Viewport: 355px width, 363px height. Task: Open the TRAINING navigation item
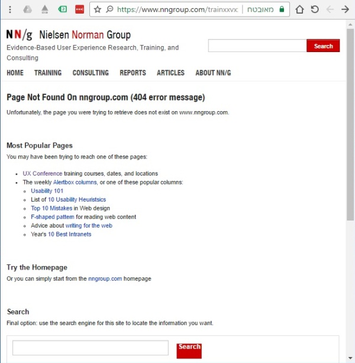click(x=48, y=73)
